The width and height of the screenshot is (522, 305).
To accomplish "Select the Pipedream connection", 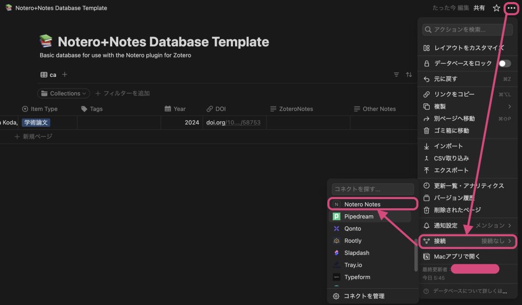I will tap(358, 216).
